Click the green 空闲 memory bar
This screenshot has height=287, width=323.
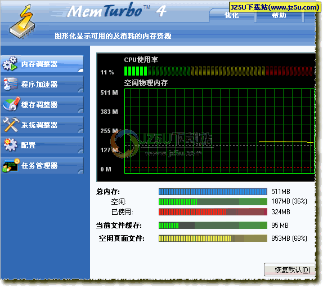point(213,201)
